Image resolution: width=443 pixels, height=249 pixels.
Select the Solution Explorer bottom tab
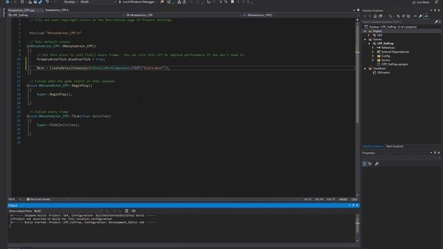373,146
